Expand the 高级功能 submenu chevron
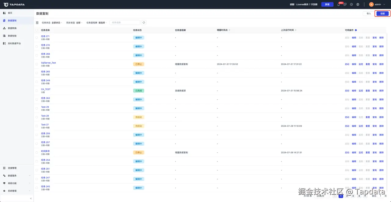391x202 pixels. [30, 183]
